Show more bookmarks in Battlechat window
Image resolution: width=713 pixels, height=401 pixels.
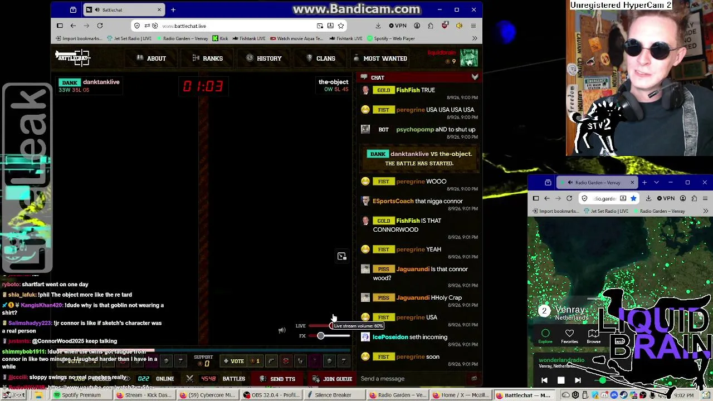point(475,38)
